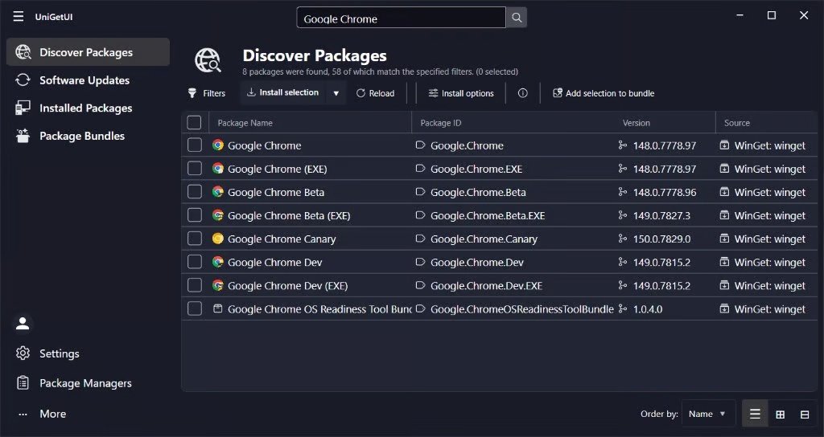Select version 1.0.4.0 text
This screenshot has height=437, width=824.
tap(648, 309)
